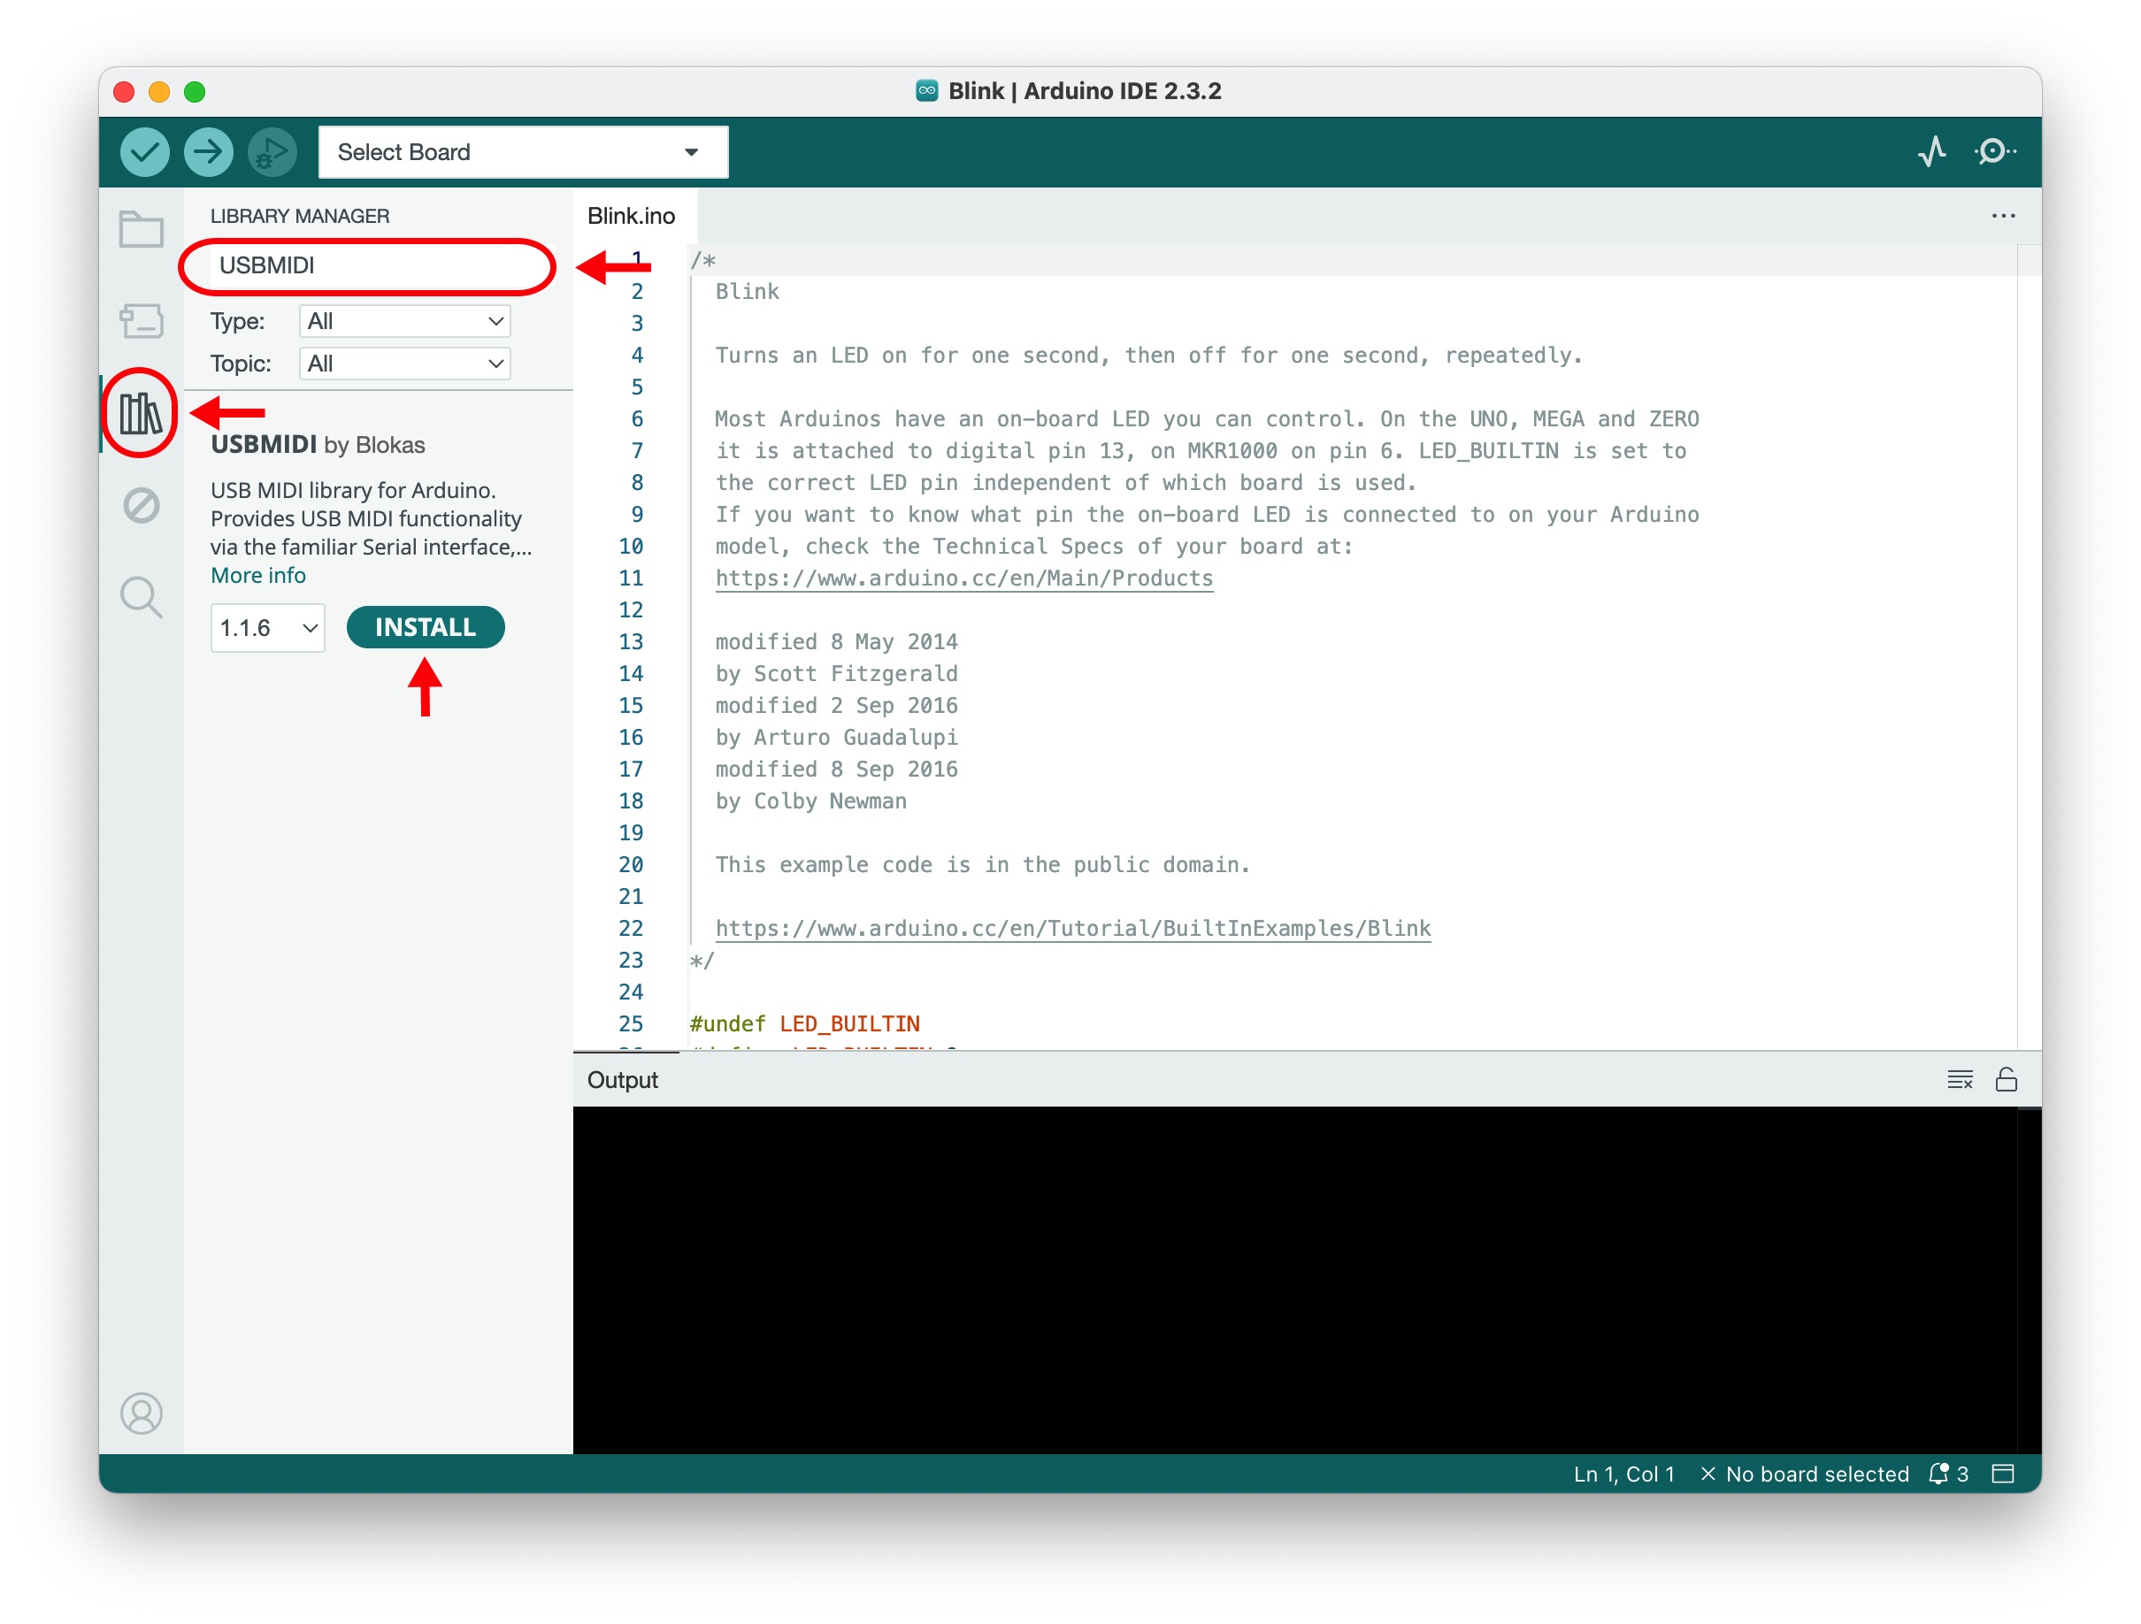The image size is (2141, 1624).
Task: Click the 'modified 8 May 2014' comment line
Action: coord(836,641)
